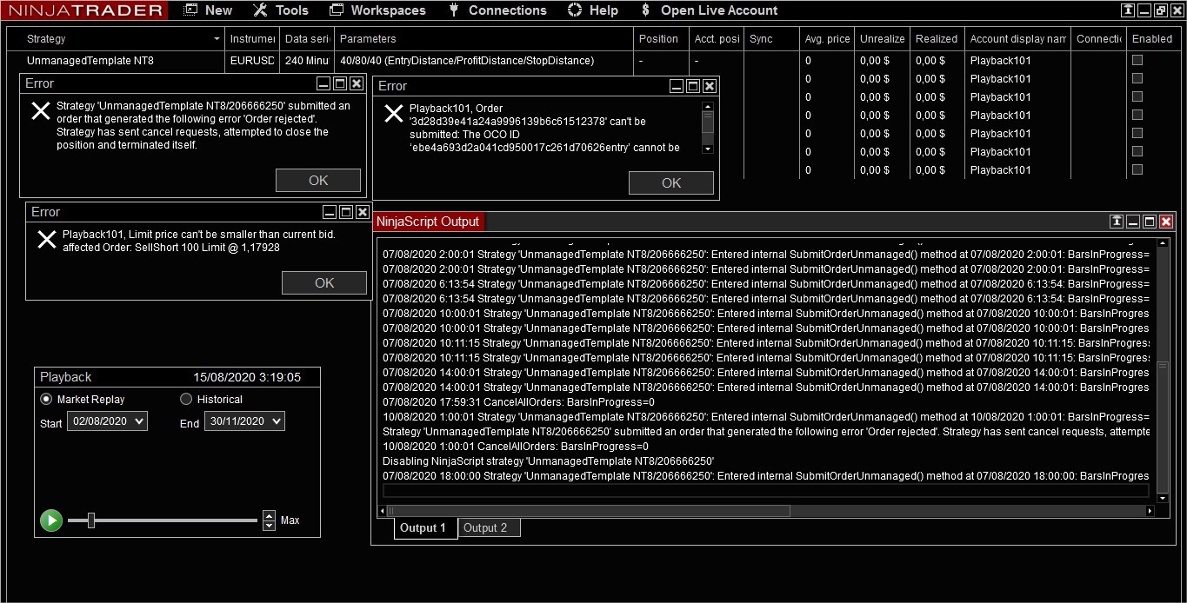Click scroll-down arrow in OCO error message
The height and width of the screenshot is (603, 1187).
pos(707,149)
